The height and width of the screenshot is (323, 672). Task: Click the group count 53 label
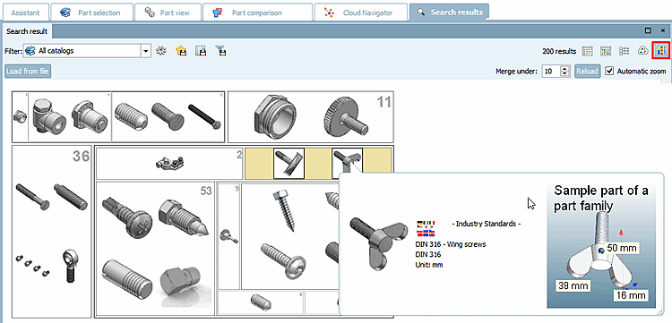tap(206, 191)
